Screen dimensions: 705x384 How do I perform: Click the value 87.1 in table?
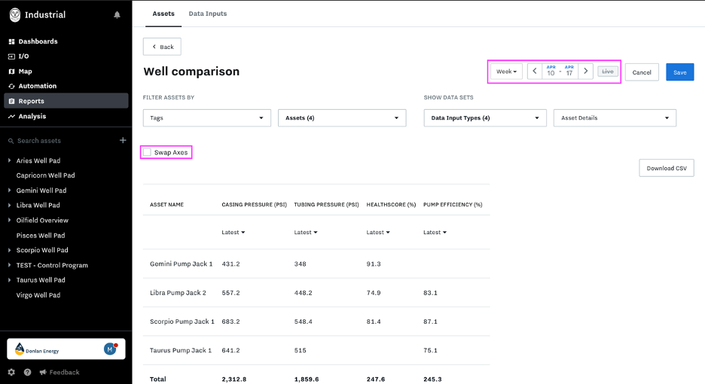click(430, 322)
